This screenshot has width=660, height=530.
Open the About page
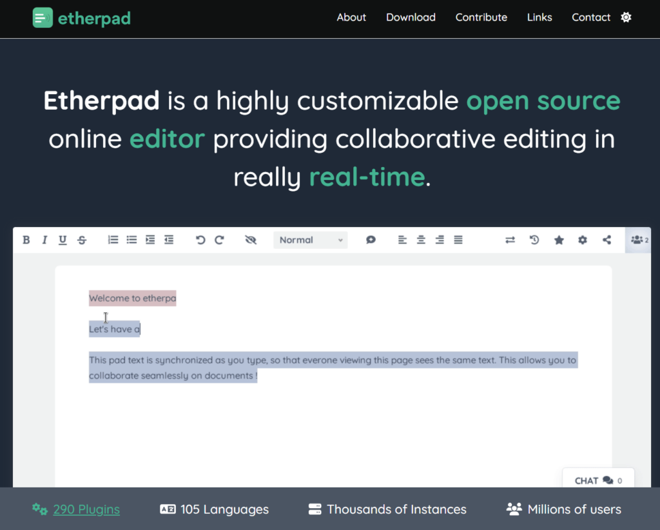pyautogui.click(x=351, y=17)
